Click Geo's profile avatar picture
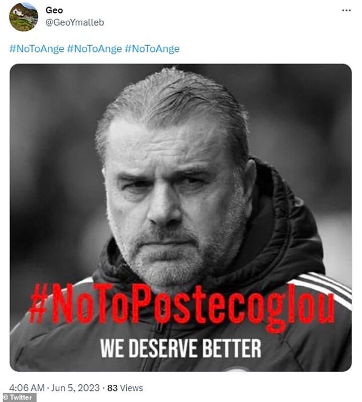Image resolution: width=362 pixels, height=402 pixels. [x=23, y=17]
